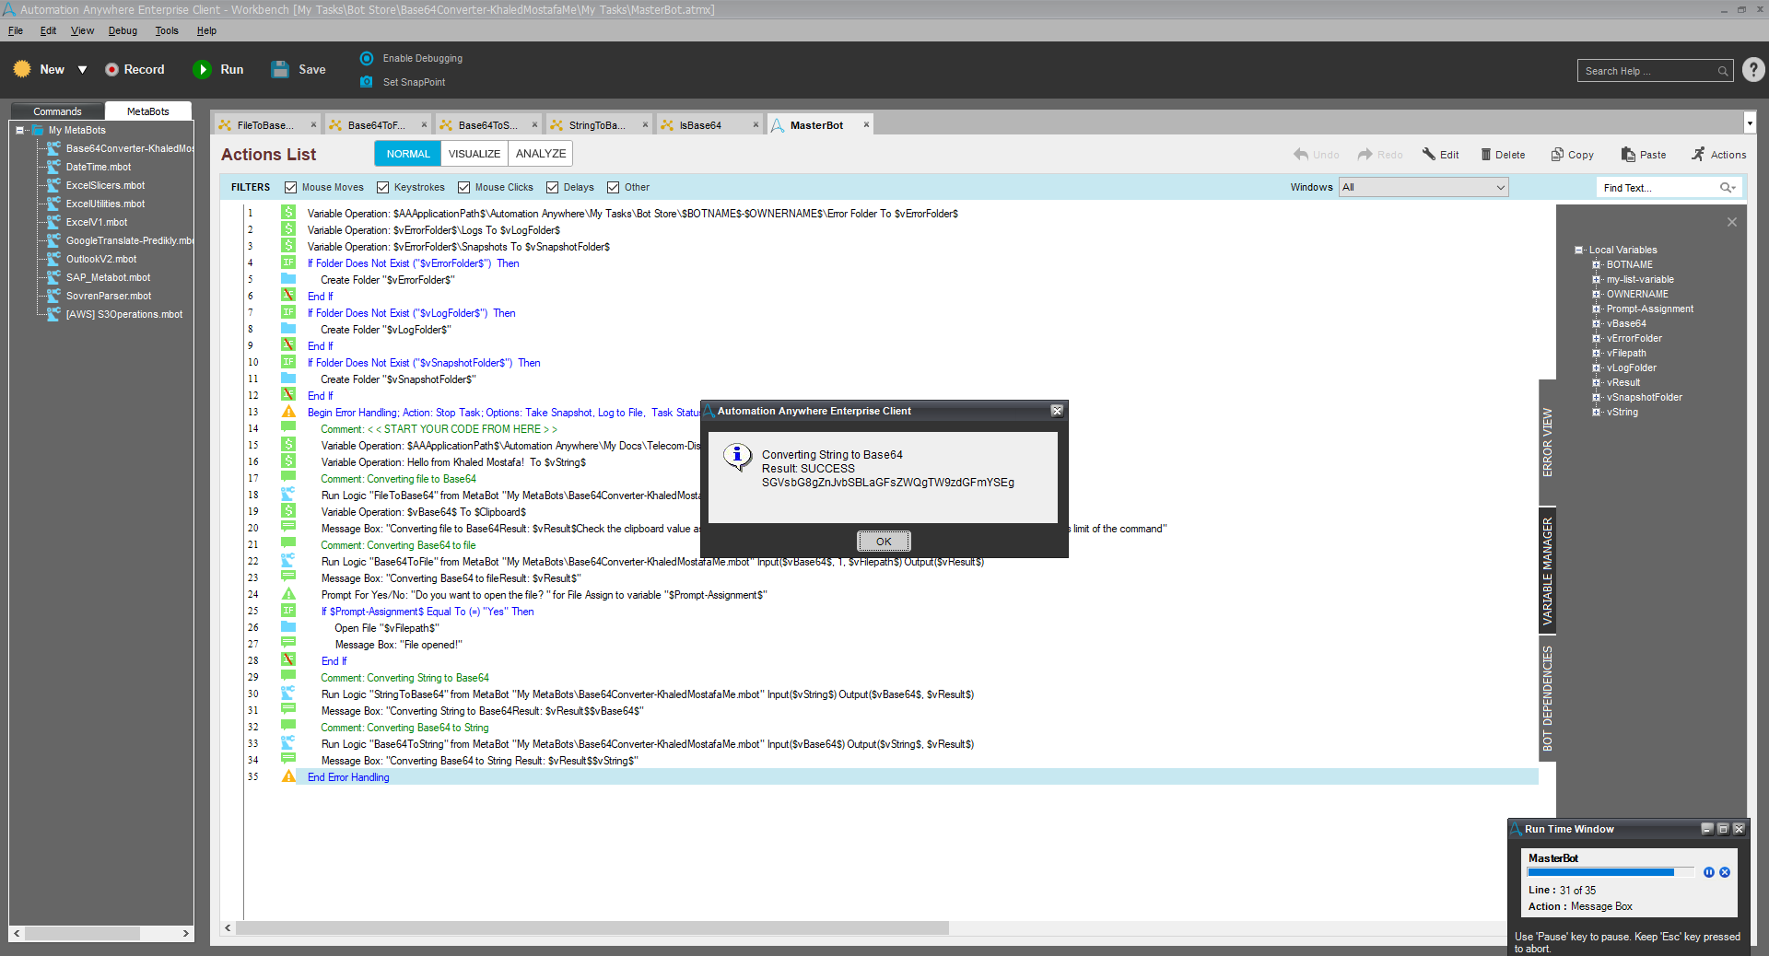Close the FileToBase tab with its x
The image size is (1769, 956).
tap(313, 125)
